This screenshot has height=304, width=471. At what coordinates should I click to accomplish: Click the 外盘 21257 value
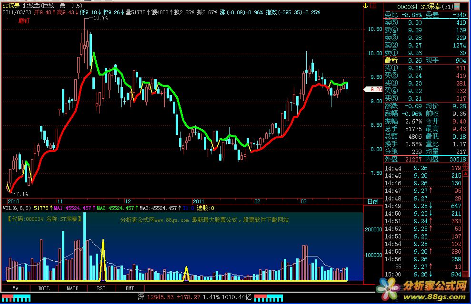tap(413, 159)
